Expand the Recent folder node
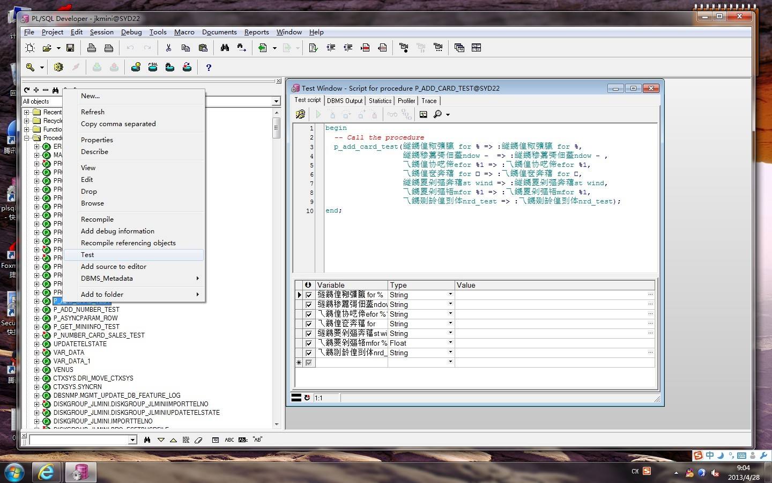The image size is (772, 483). click(26, 112)
